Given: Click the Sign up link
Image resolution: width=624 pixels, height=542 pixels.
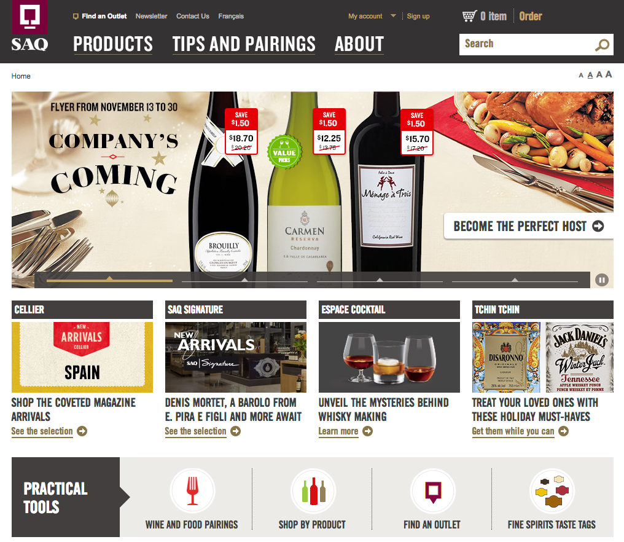Looking at the screenshot, I should coord(418,16).
